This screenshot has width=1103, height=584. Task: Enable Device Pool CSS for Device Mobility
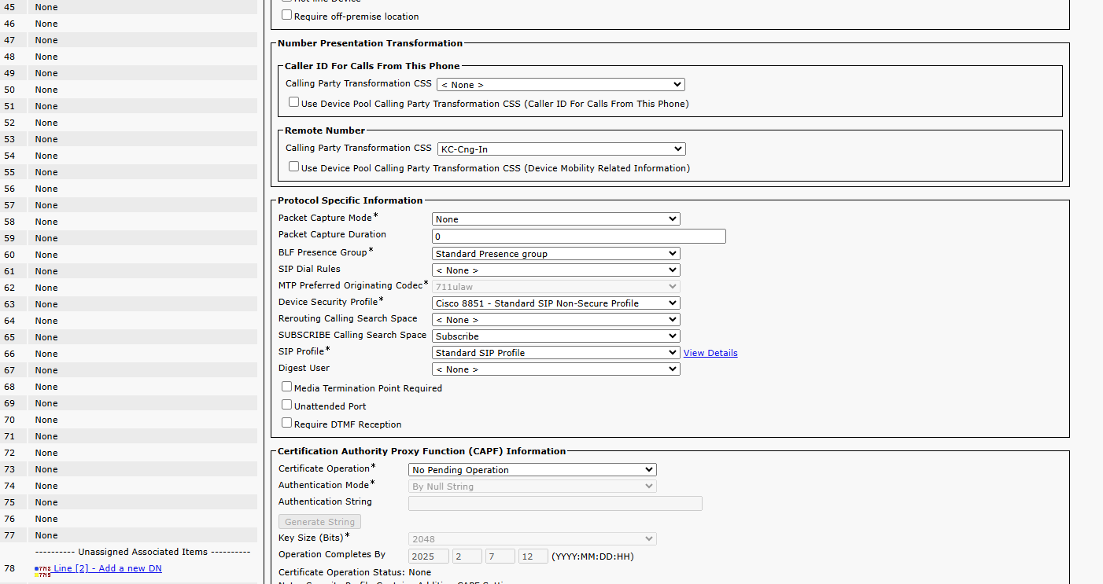point(293,167)
